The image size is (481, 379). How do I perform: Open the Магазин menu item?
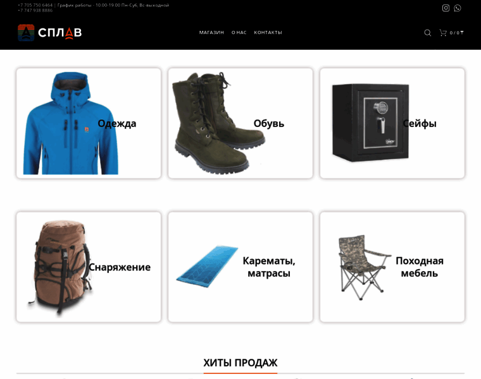211,32
